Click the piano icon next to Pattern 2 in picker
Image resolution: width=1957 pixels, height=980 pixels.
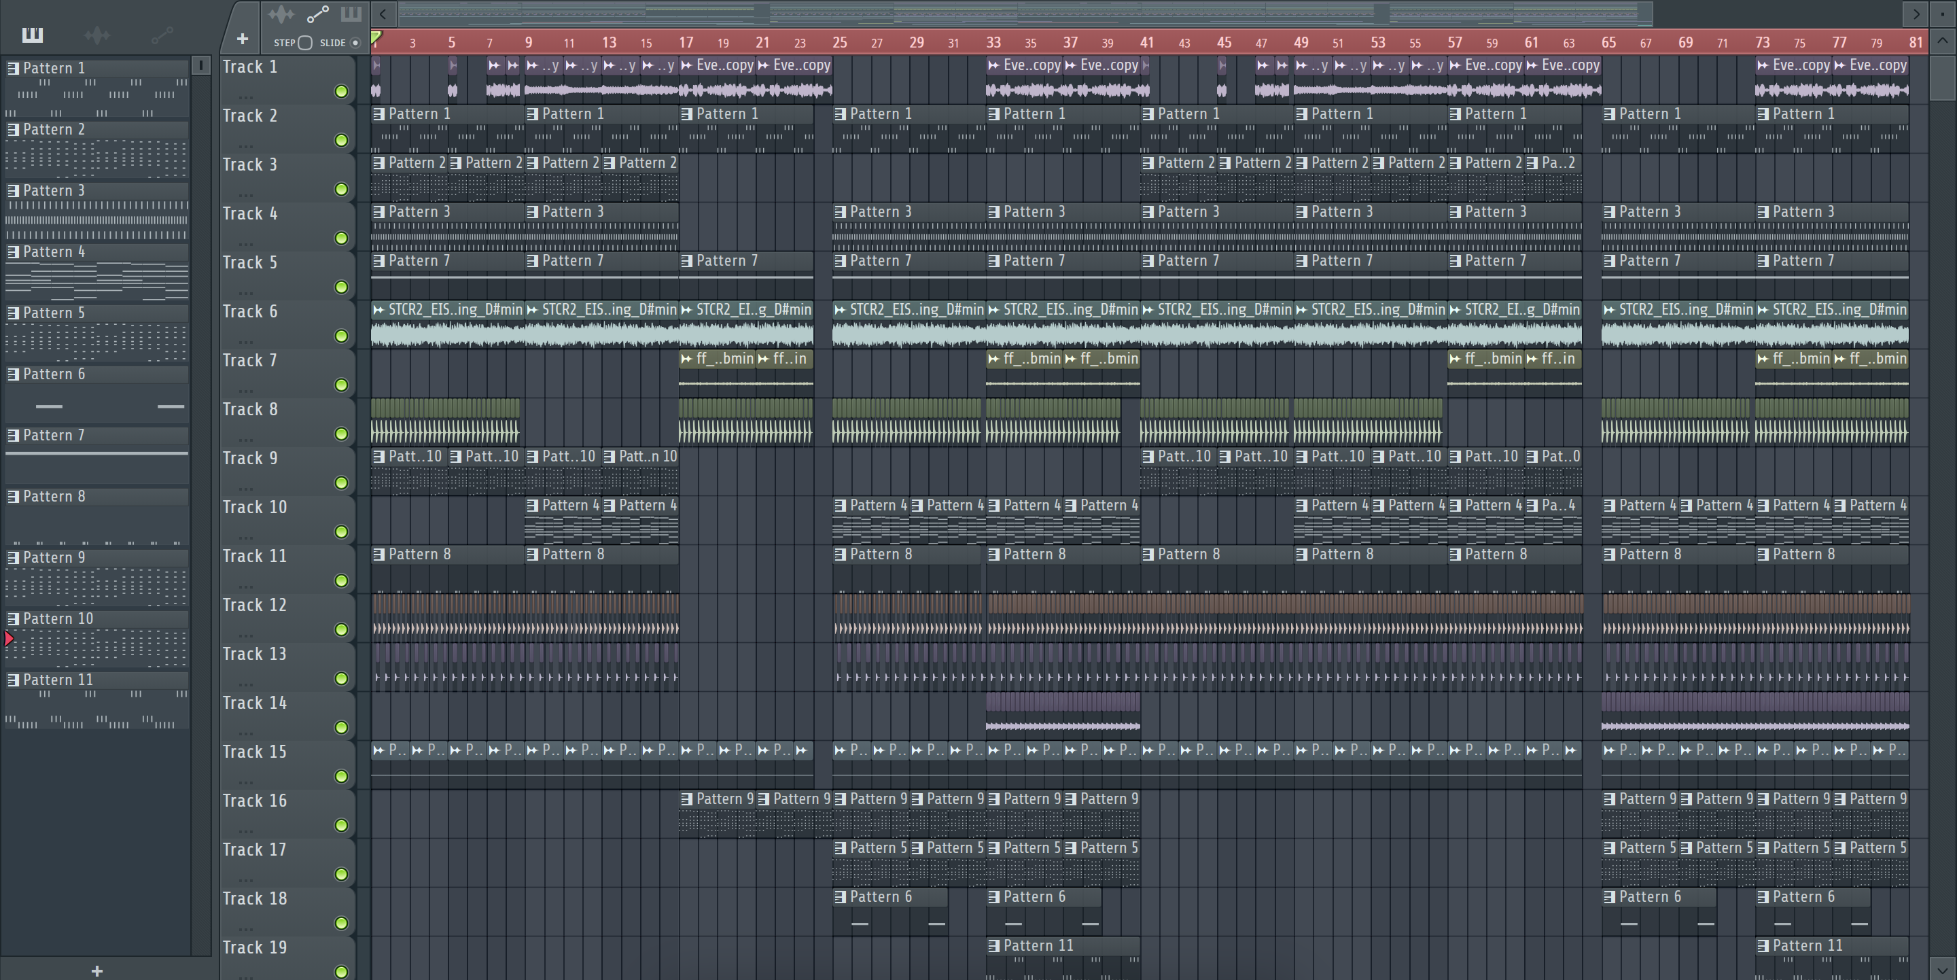(13, 129)
